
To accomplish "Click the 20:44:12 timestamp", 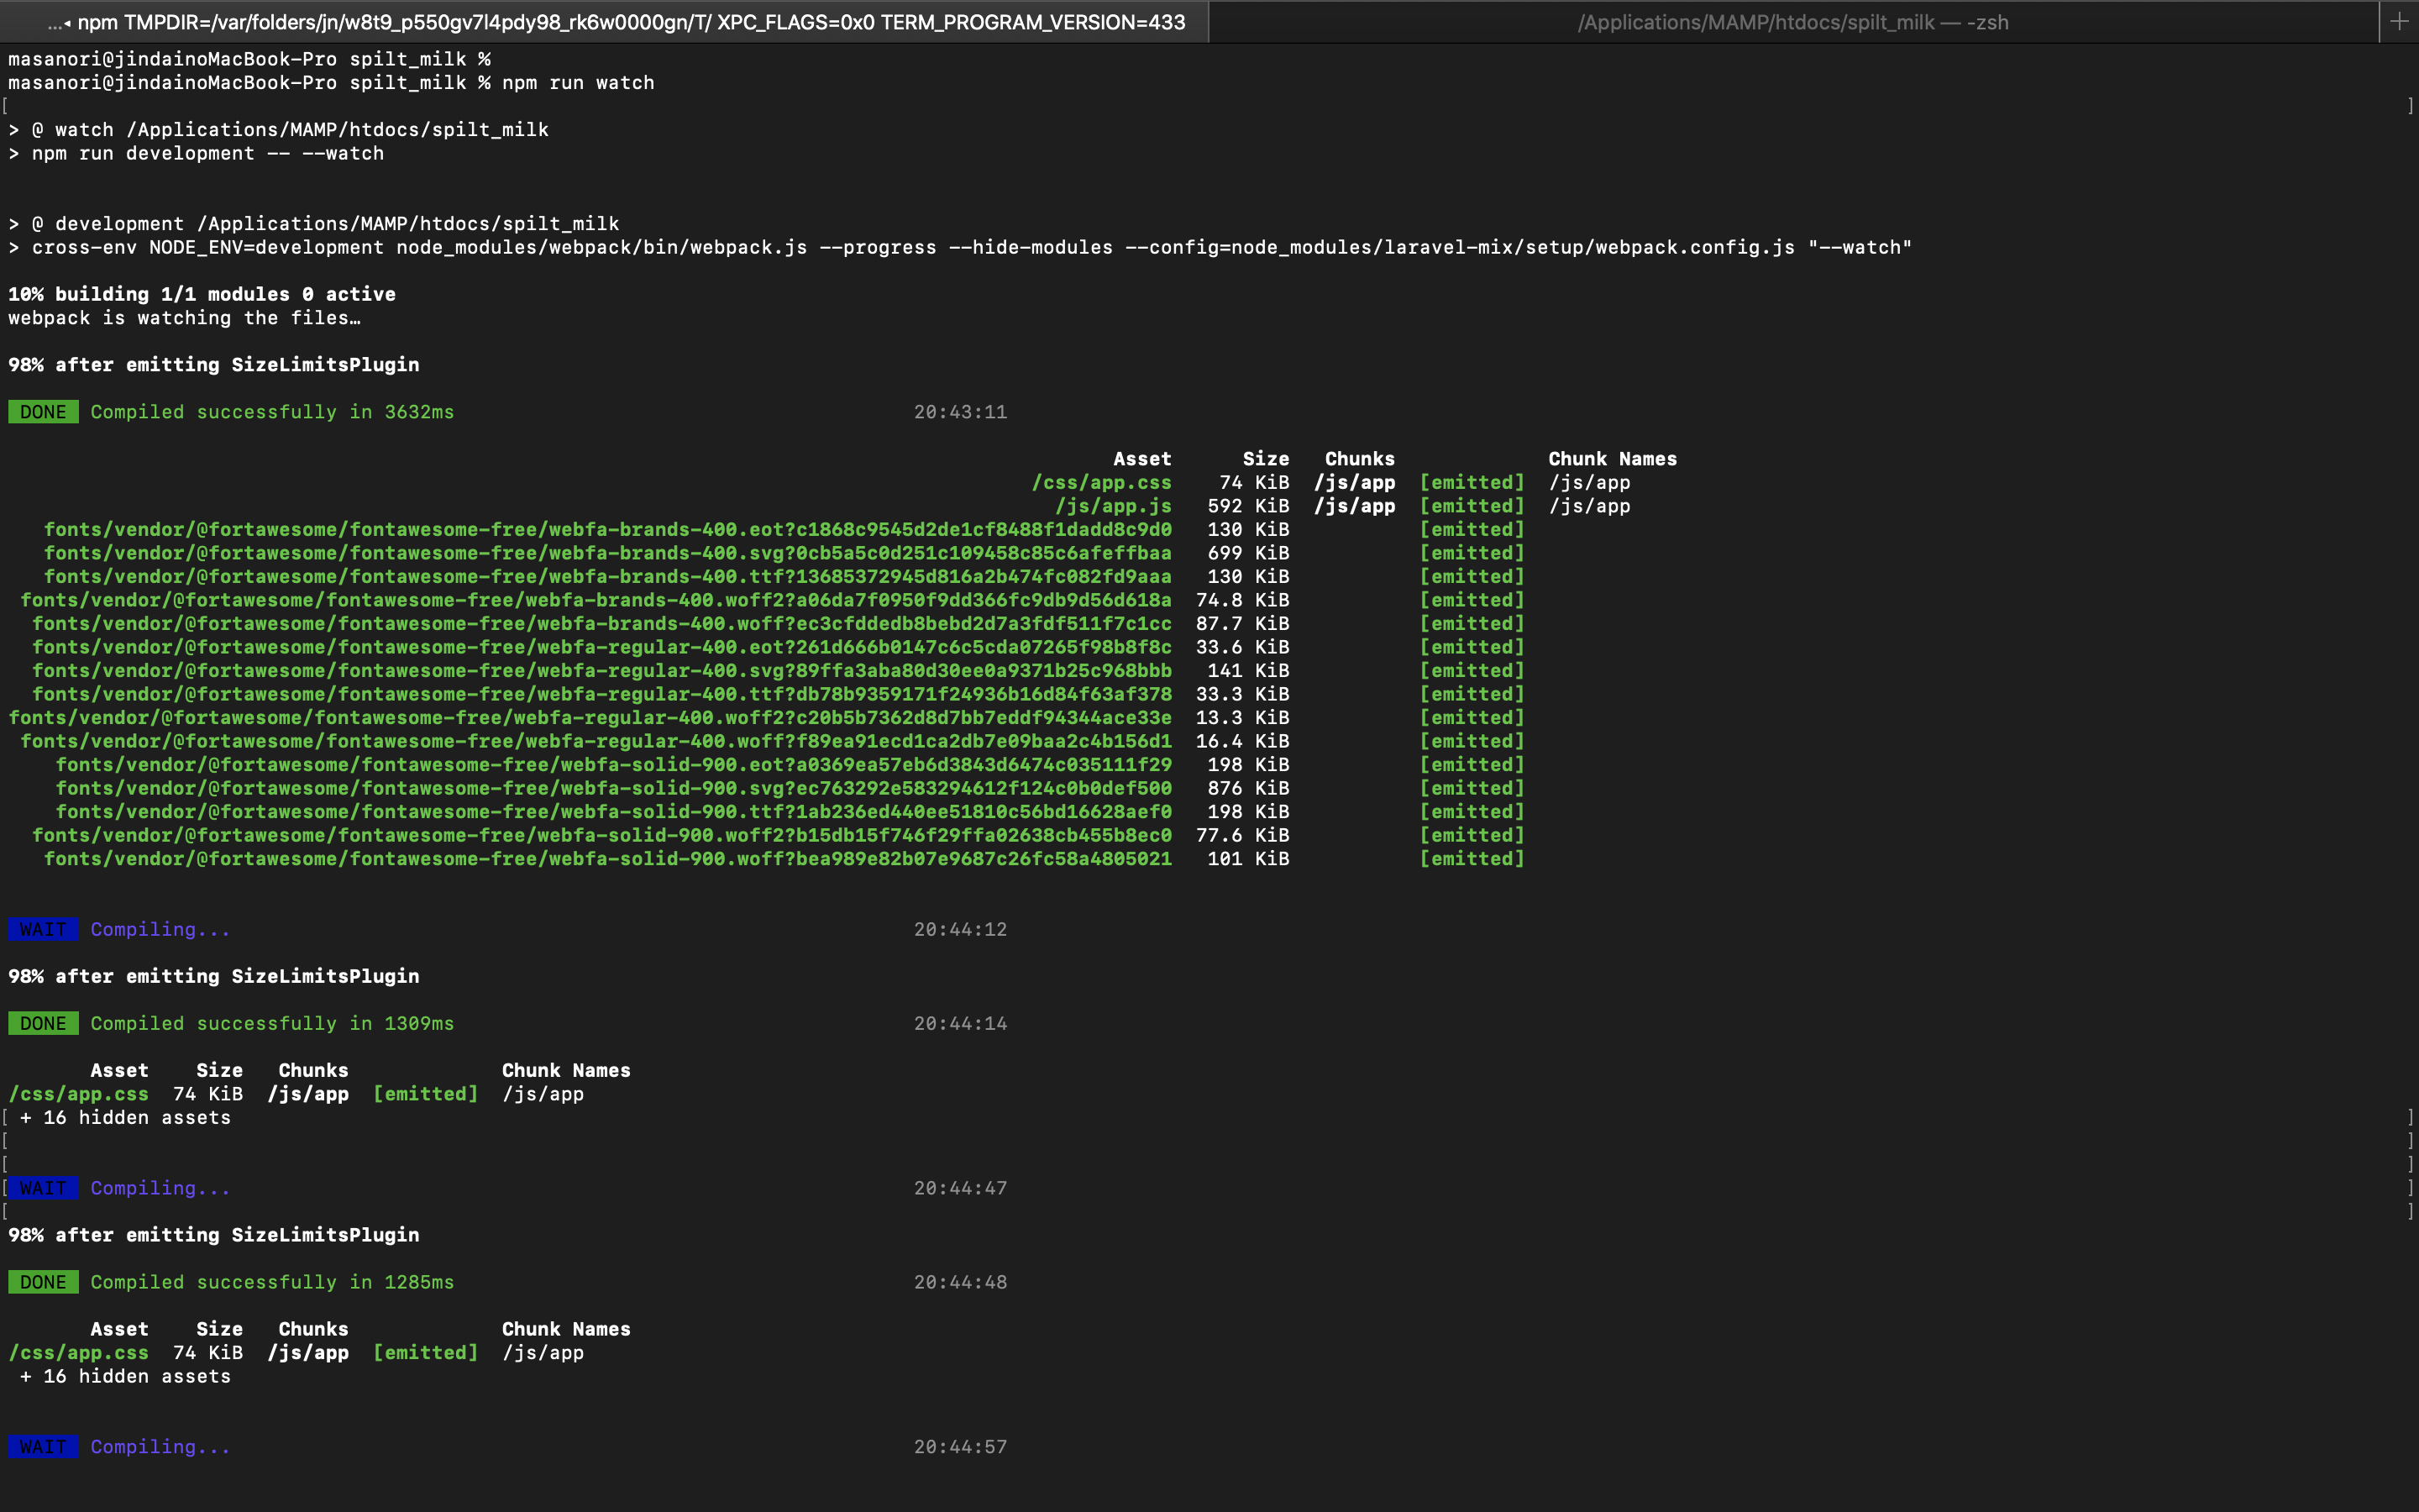I will click(x=959, y=930).
